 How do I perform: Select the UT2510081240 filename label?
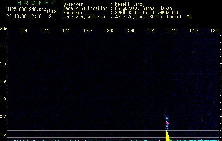coord(25,8)
